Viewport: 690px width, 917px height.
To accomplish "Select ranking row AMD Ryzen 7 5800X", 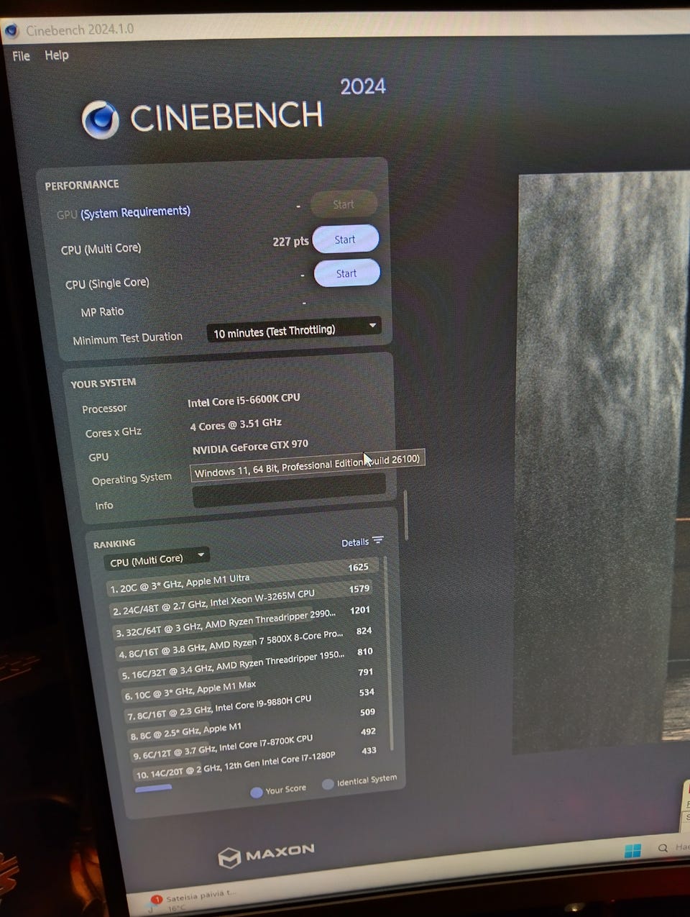I will click(x=247, y=642).
